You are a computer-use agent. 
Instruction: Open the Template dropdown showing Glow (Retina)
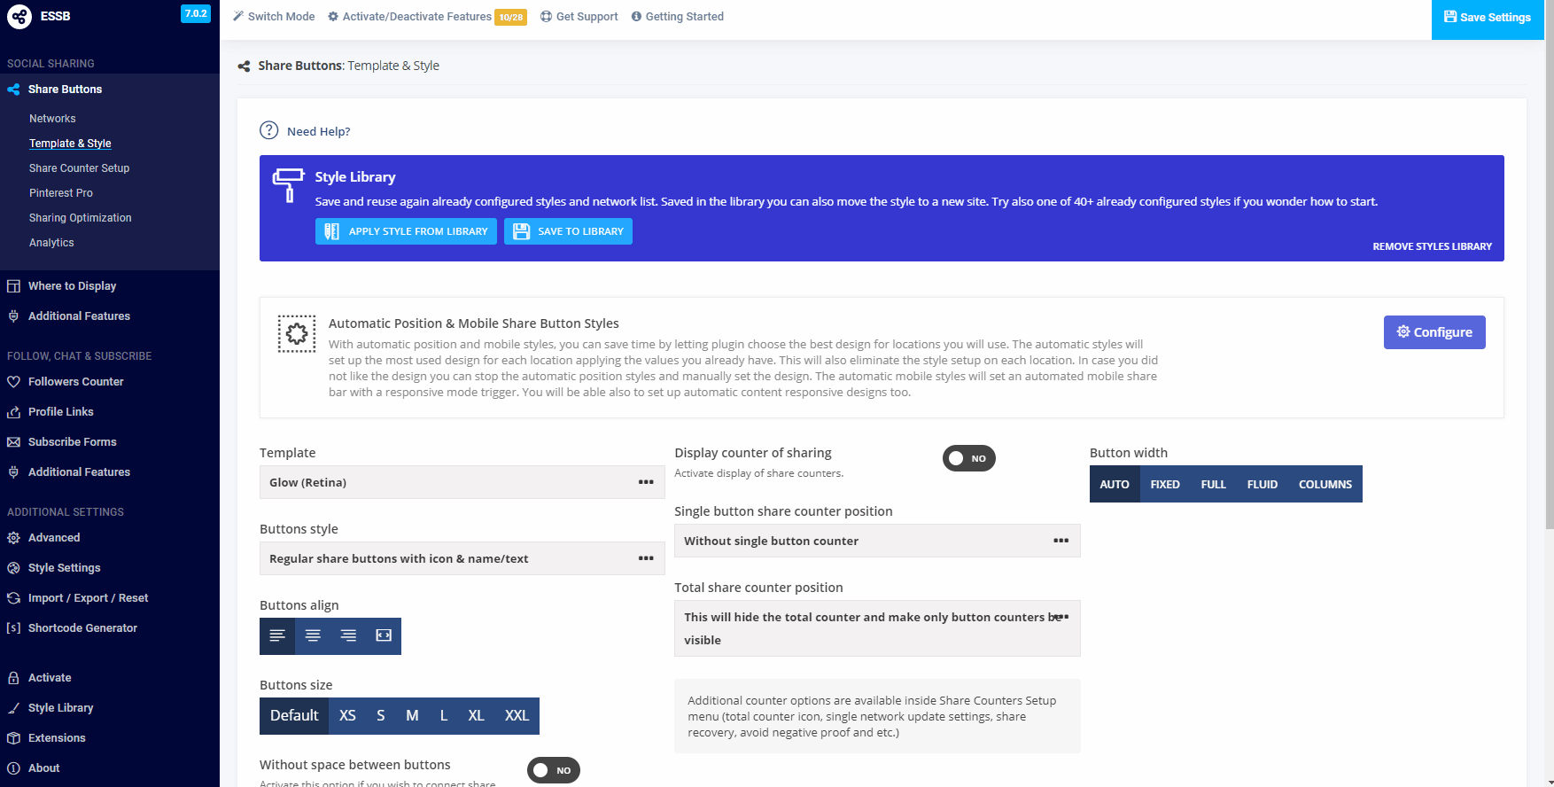pos(462,482)
